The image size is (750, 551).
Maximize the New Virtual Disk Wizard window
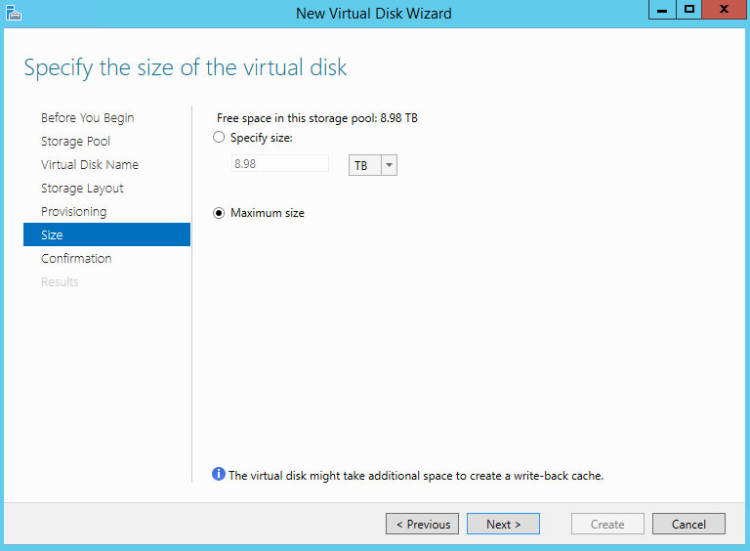689,10
